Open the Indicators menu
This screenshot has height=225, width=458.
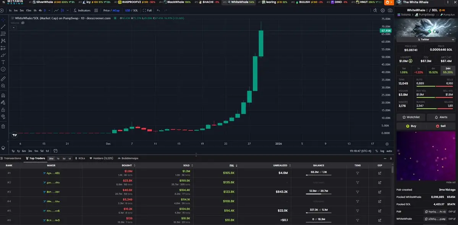[81, 11]
